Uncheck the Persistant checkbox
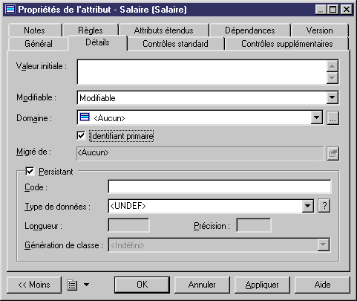Screen dimensions: 357x301 [30, 171]
